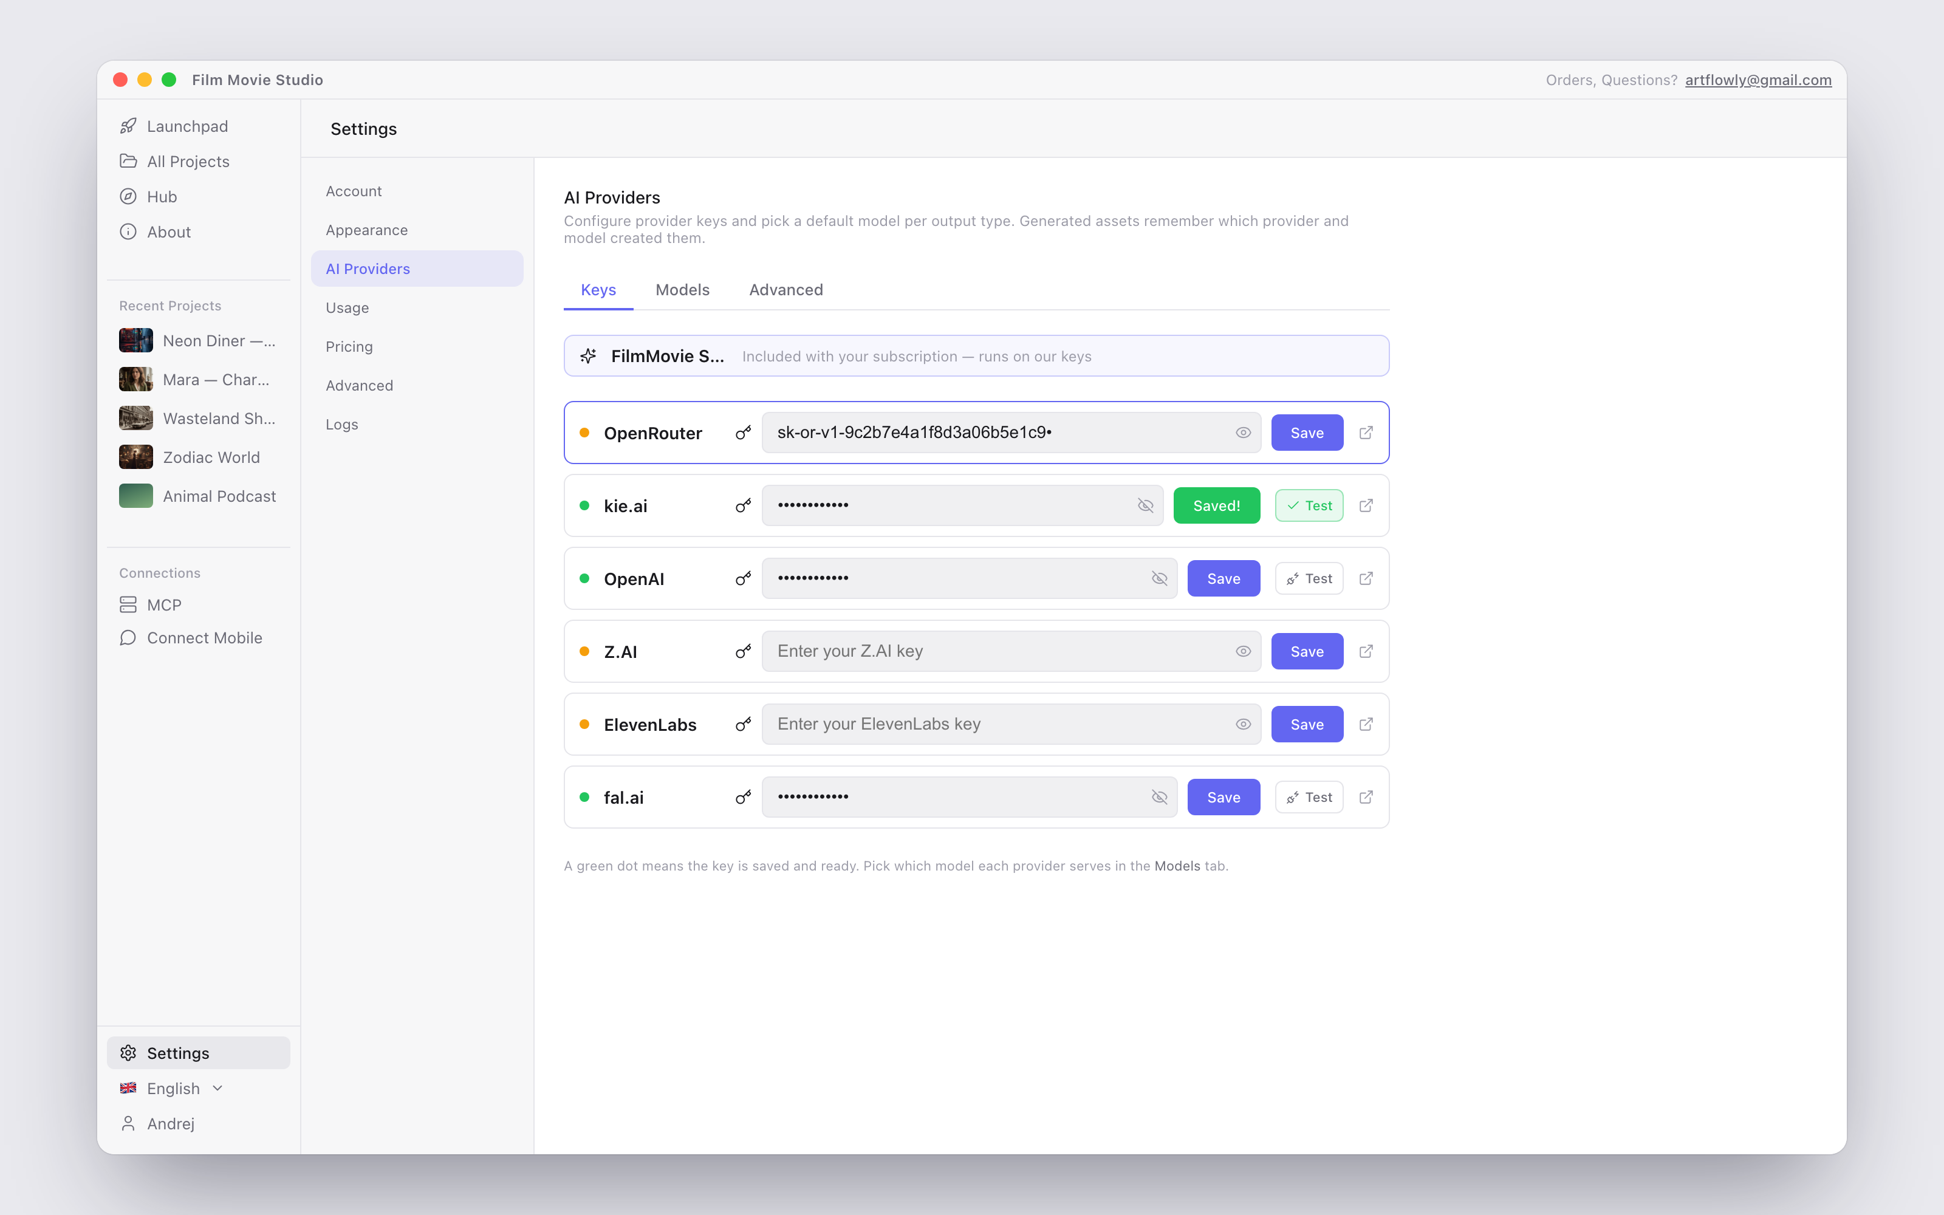Image resolution: width=1944 pixels, height=1215 pixels.
Task: Open Pricing settings section
Action: 417,346
